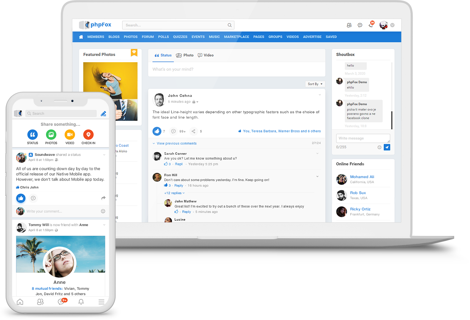470x320 pixels.
Task: Switch to the Photo tab in composer
Action: pos(185,55)
